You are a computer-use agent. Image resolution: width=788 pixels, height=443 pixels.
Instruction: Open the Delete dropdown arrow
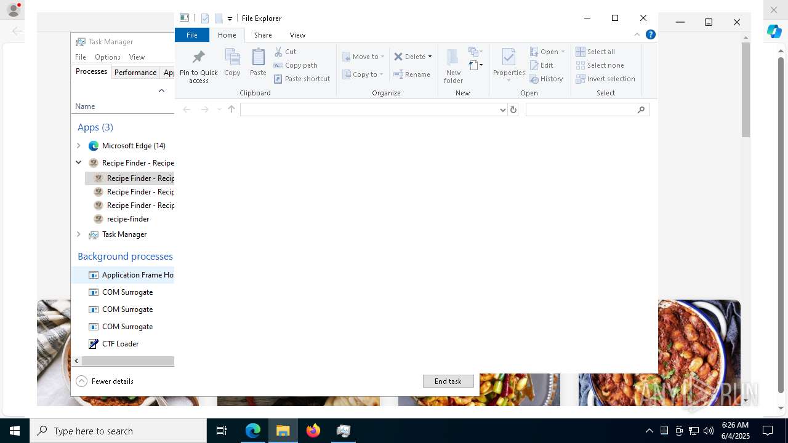click(x=430, y=57)
